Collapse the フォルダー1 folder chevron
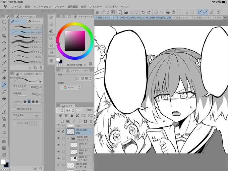The image size is (228, 171). click(x=68, y=139)
